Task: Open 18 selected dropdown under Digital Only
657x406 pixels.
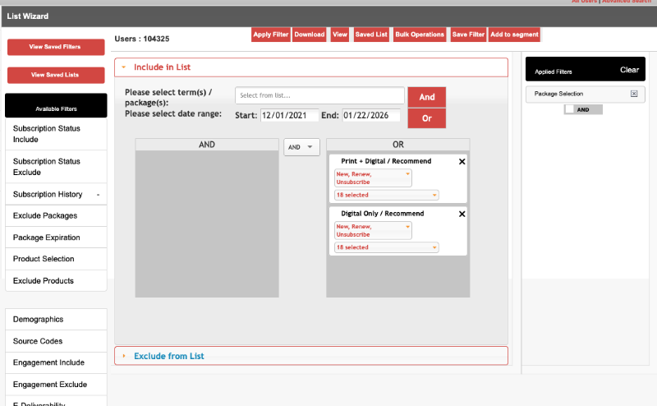Action: tap(386, 247)
